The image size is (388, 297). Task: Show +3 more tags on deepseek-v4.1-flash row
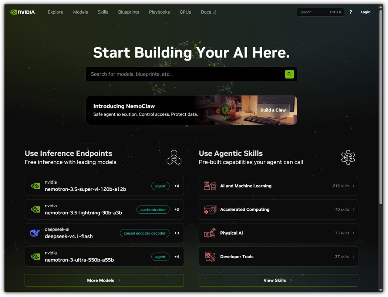pos(177,233)
